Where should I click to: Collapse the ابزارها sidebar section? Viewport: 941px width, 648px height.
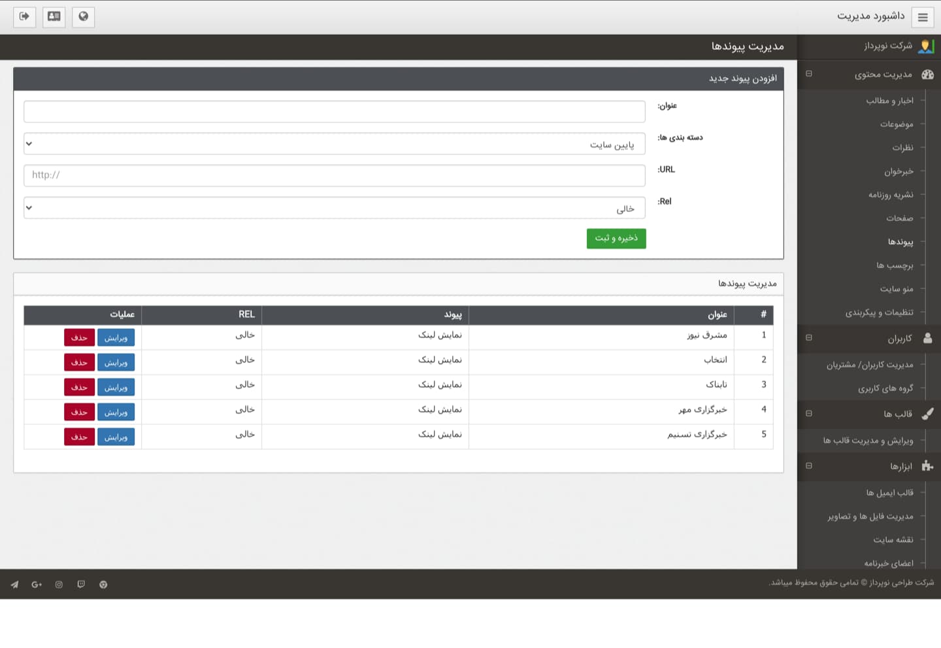(809, 466)
